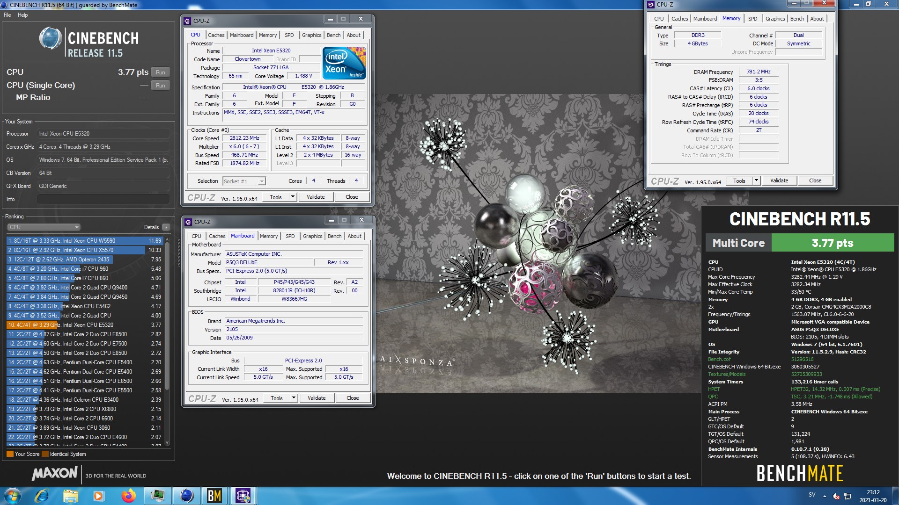Click CPU-Z title icon of the Mainboard window
Screen dimensions: 899x505
tap(189, 222)
